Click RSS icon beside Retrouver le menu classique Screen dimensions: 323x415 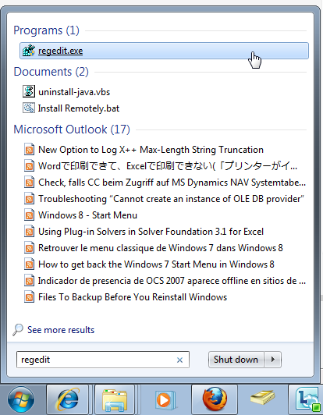(29, 248)
